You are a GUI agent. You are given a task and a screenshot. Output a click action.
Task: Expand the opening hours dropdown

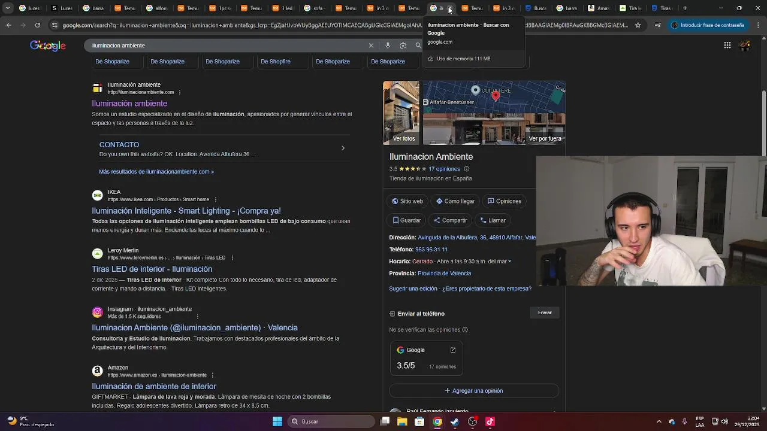[510, 262]
